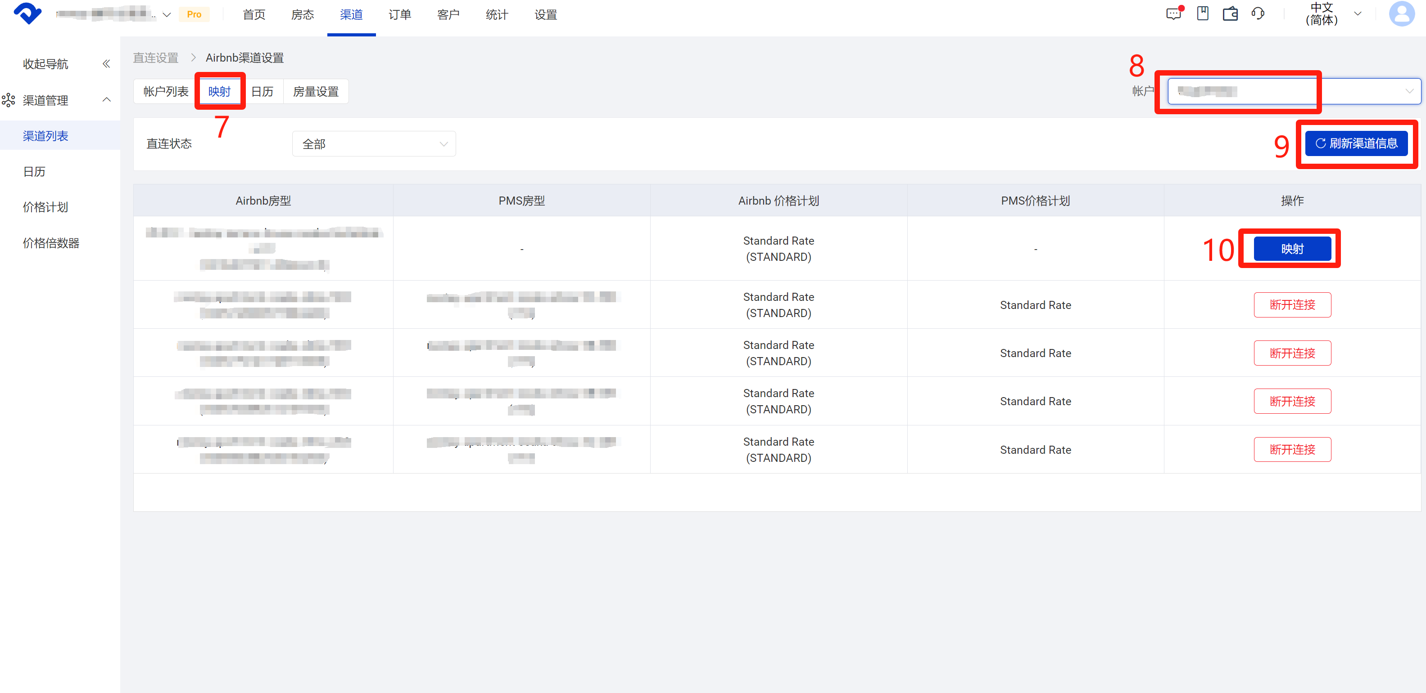Open 客户 in top menu
The height and width of the screenshot is (693, 1426).
tap(448, 15)
